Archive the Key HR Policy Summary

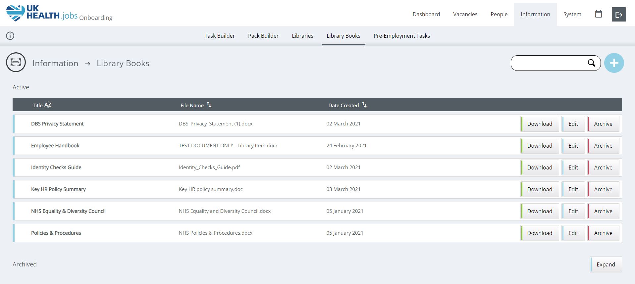pyautogui.click(x=603, y=189)
